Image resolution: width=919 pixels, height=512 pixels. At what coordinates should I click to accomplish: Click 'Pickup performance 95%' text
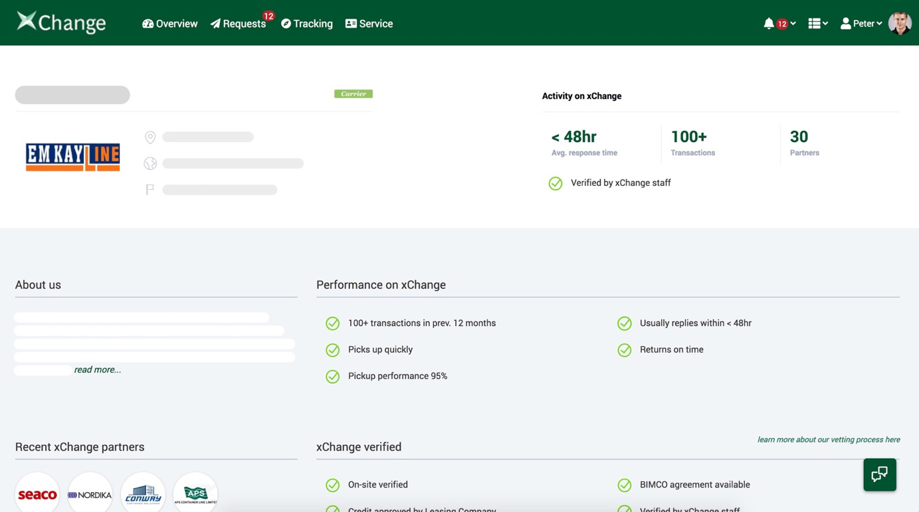pos(397,376)
